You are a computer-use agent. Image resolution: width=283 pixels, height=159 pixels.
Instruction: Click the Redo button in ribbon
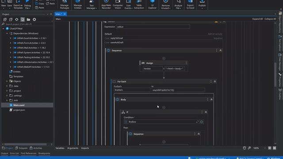click(50, 4)
